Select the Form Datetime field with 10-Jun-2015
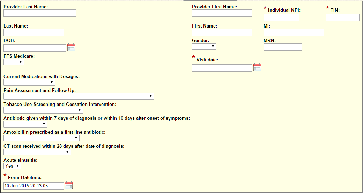 [34, 186]
